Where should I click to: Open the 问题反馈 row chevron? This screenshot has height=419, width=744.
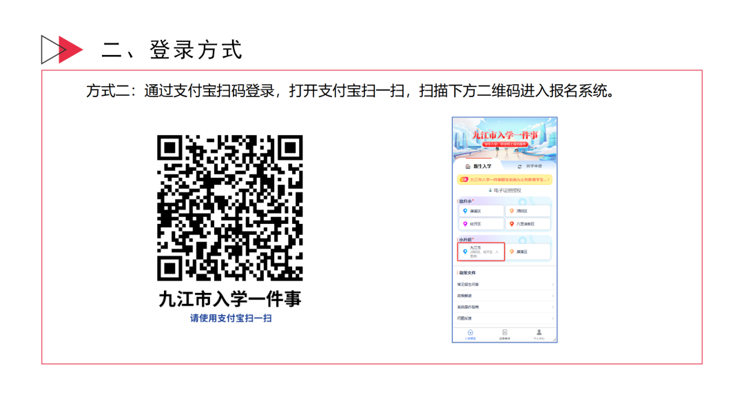tap(552, 318)
